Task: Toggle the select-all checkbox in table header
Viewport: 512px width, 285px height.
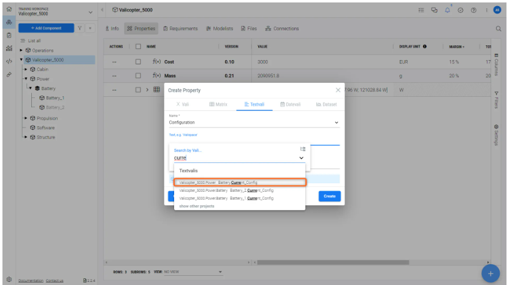Action: click(x=138, y=47)
